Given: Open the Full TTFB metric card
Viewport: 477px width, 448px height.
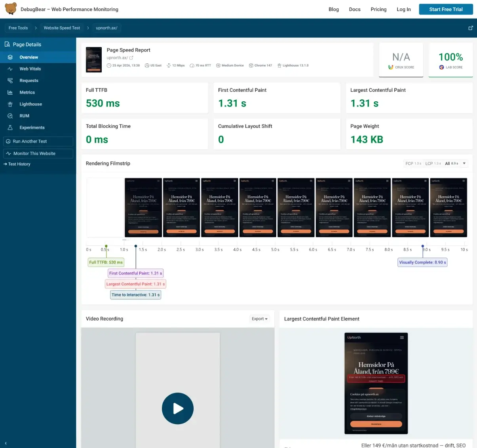Looking at the screenshot, I should [144, 98].
